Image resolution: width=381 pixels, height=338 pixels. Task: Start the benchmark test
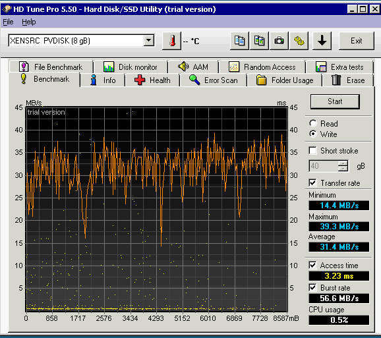click(335, 101)
